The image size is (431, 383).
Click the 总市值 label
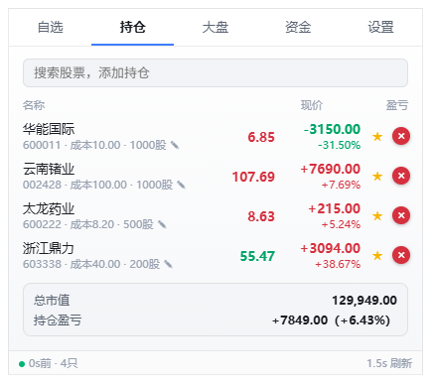[52, 301]
